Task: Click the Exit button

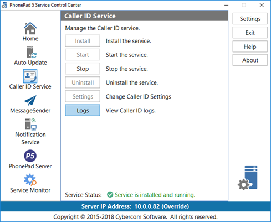Action: [250, 33]
